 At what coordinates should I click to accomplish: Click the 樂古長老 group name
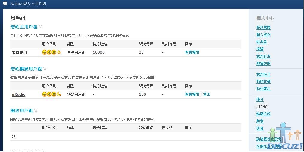point(19,52)
